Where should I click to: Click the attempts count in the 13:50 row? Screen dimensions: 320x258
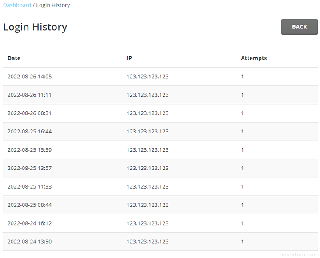coord(243,242)
